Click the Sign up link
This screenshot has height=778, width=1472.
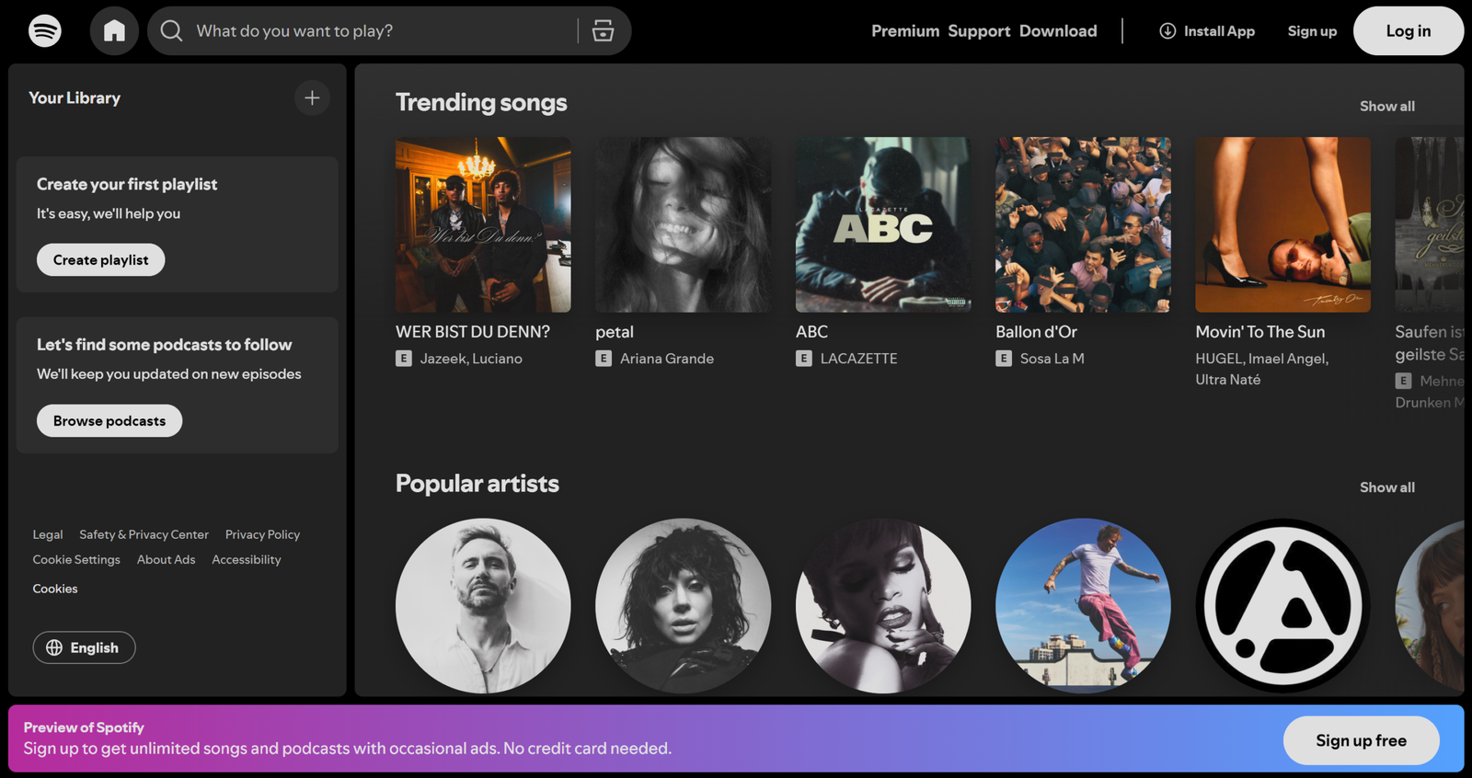pos(1312,30)
